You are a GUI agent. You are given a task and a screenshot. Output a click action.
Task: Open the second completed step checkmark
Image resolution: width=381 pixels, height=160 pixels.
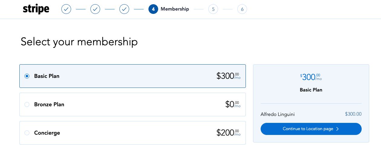tap(95, 9)
